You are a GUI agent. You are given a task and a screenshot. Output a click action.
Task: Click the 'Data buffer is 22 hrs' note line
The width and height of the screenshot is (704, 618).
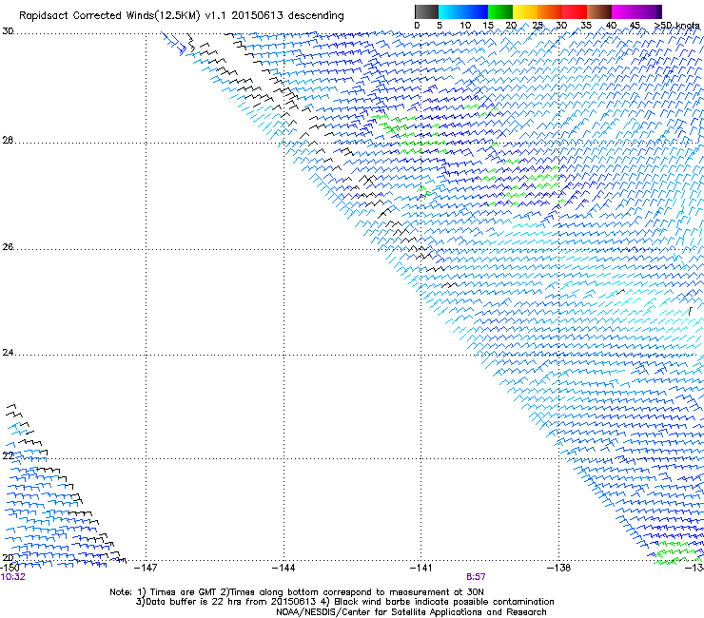coord(344,602)
